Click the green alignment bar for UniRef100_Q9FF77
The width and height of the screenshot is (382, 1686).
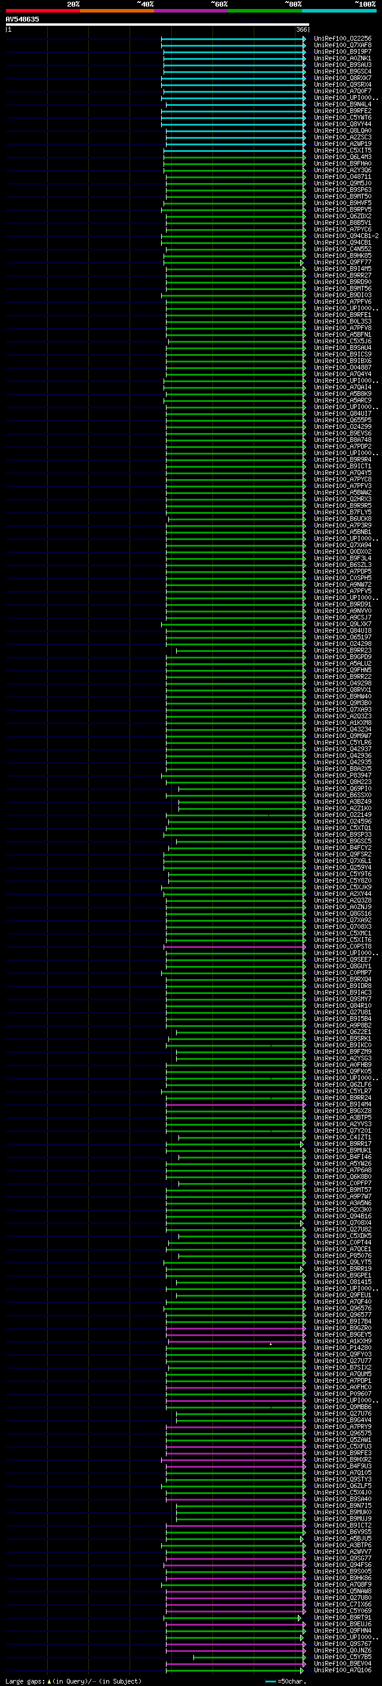point(235,263)
